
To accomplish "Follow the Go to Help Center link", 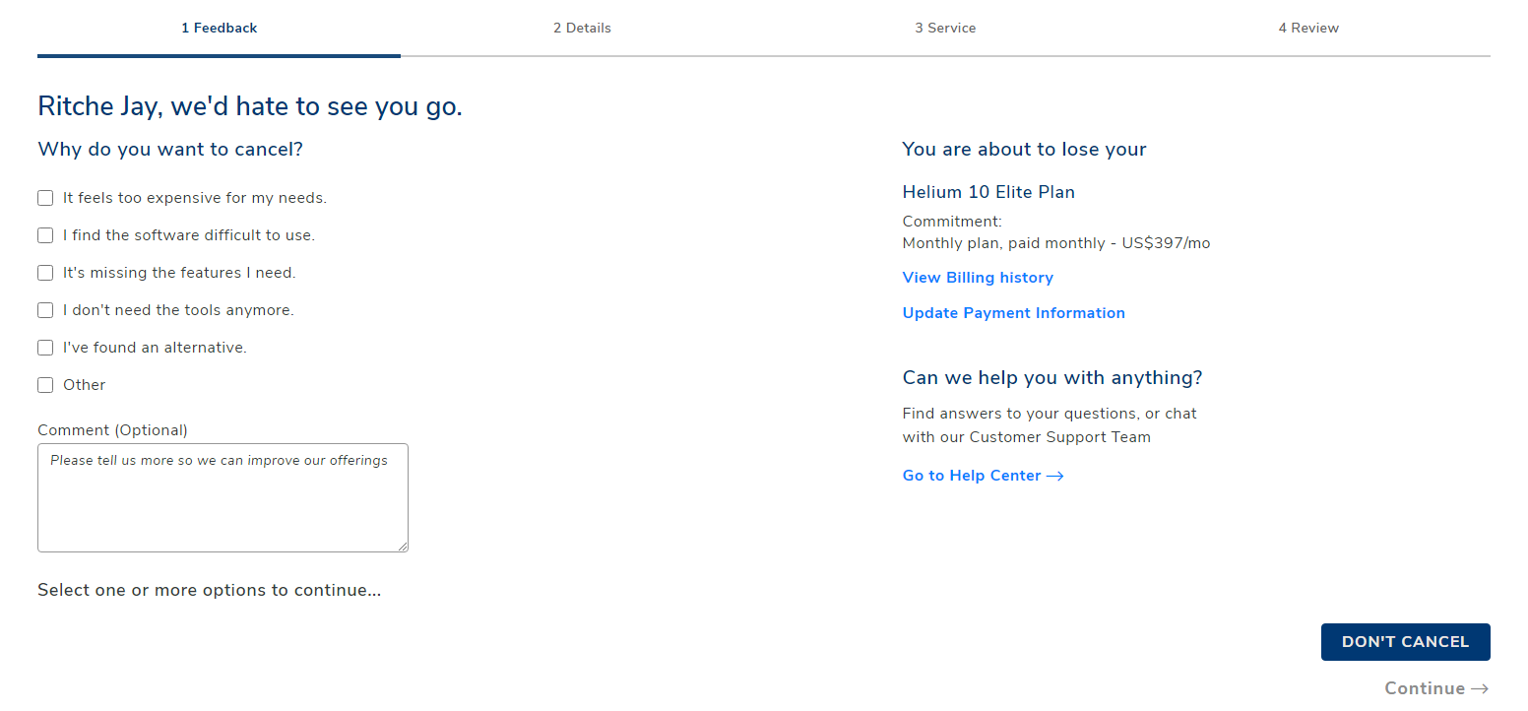I will click(983, 476).
